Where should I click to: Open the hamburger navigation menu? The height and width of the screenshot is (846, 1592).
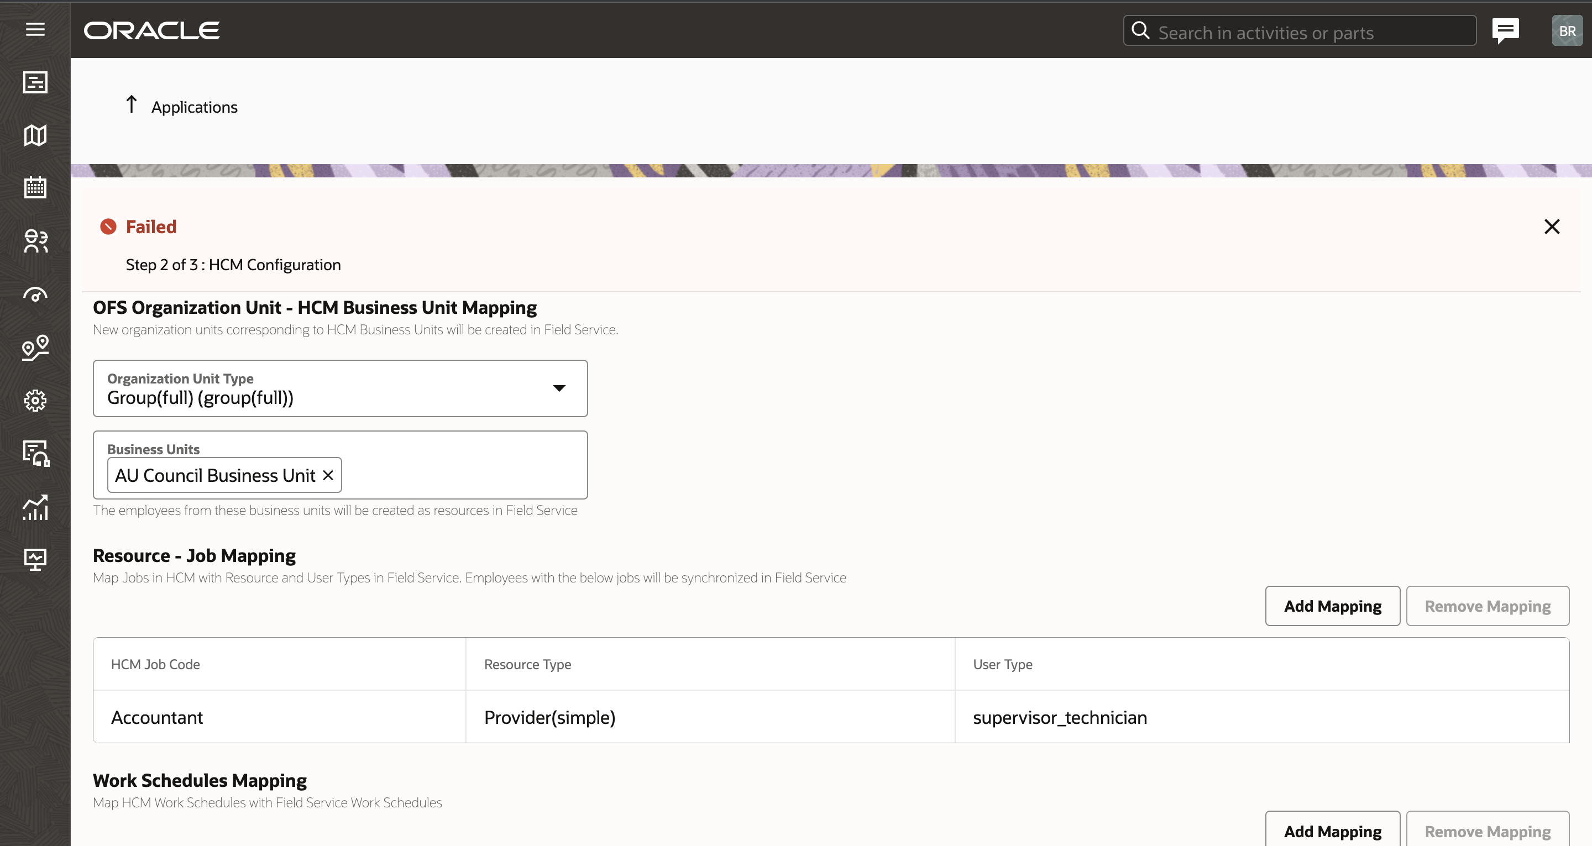click(x=35, y=29)
